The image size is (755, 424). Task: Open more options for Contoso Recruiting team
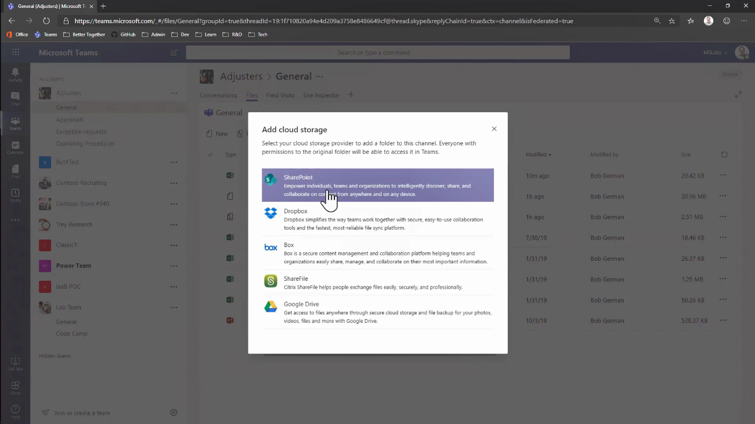tap(173, 183)
